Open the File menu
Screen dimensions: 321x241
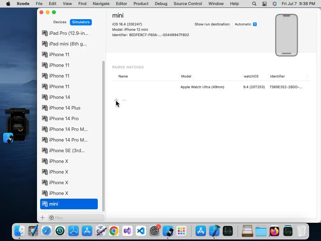pyautogui.click(x=39, y=4)
